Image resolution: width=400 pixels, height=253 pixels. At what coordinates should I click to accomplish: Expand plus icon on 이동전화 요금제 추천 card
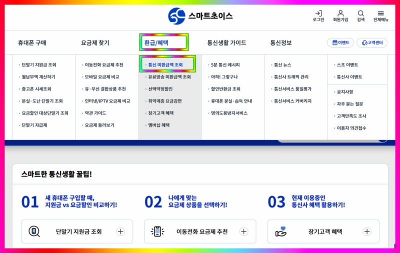tap(243, 231)
